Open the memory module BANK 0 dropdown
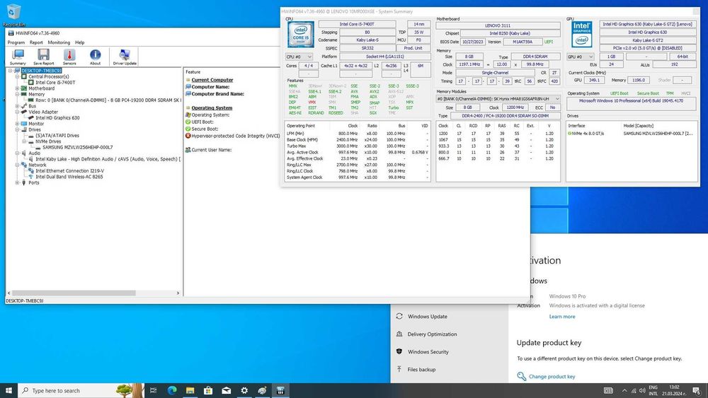708x398 pixels. [498, 99]
